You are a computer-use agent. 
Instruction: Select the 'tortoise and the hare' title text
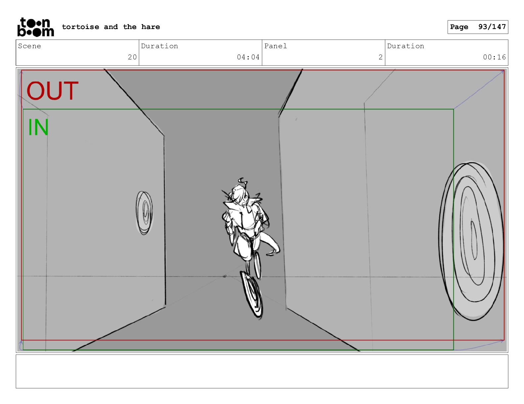pos(111,27)
